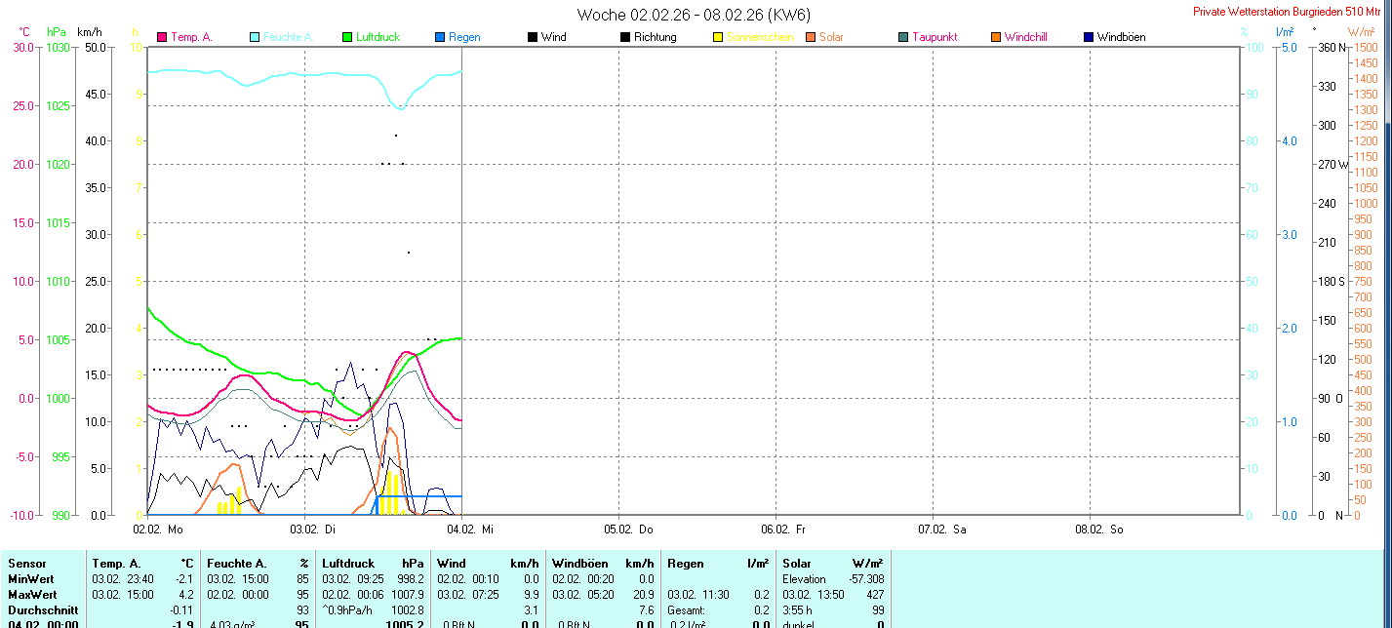Click the Luftdruck column header in table
This screenshot has width=1392, height=628.
(x=346, y=564)
